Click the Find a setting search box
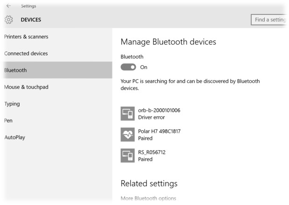This screenshot has width=289, height=205. coord(269,20)
